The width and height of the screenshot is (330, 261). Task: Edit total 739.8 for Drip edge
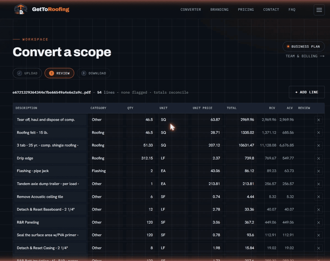[x=241, y=158]
